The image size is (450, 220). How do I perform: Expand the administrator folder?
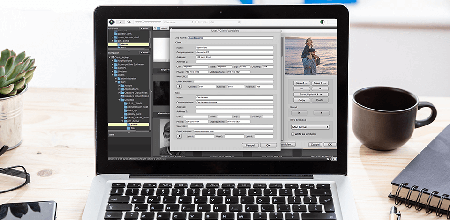(116, 79)
